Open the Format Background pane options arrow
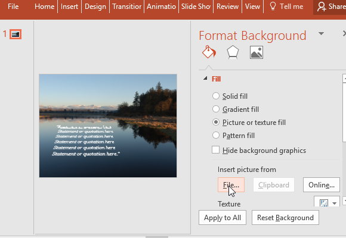346x238 pixels. tap(321, 34)
